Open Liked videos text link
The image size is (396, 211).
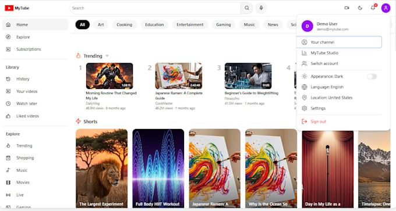point(27,116)
